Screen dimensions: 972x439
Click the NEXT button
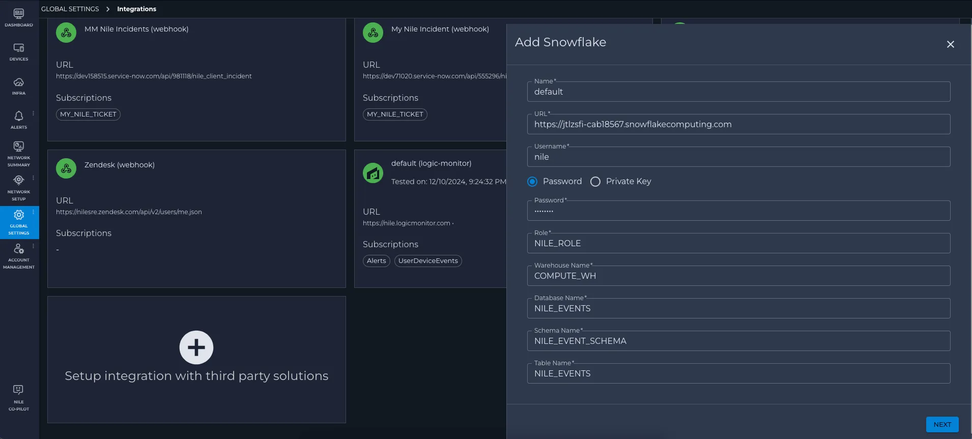(x=942, y=424)
